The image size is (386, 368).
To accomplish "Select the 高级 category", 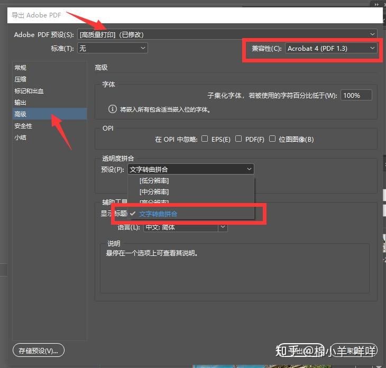I will point(50,114).
